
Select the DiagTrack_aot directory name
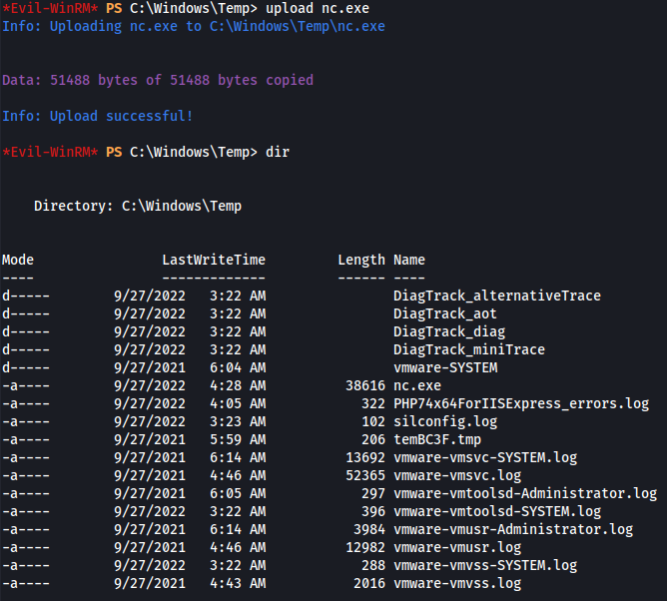click(445, 313)
